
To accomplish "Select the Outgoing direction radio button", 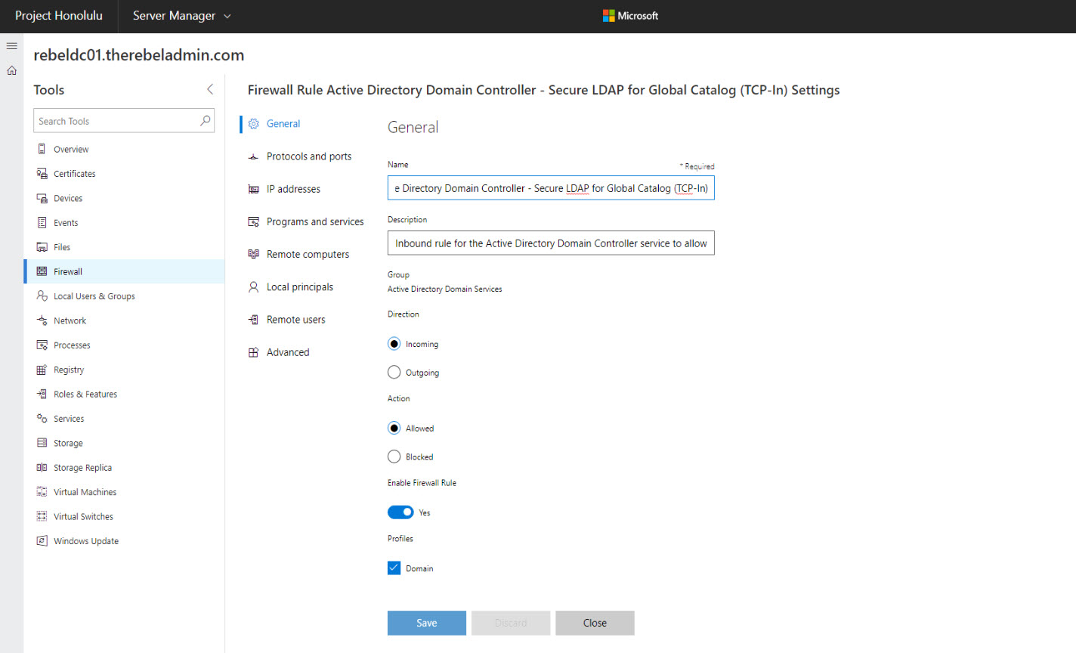I will pyautogui.click(x=394, y=373).
